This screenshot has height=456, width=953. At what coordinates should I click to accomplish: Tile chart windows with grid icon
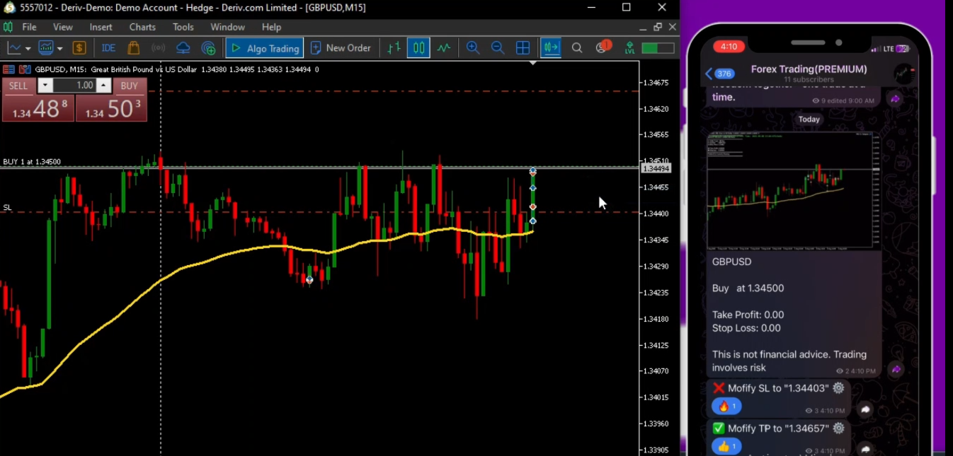[x=523, y=48]
